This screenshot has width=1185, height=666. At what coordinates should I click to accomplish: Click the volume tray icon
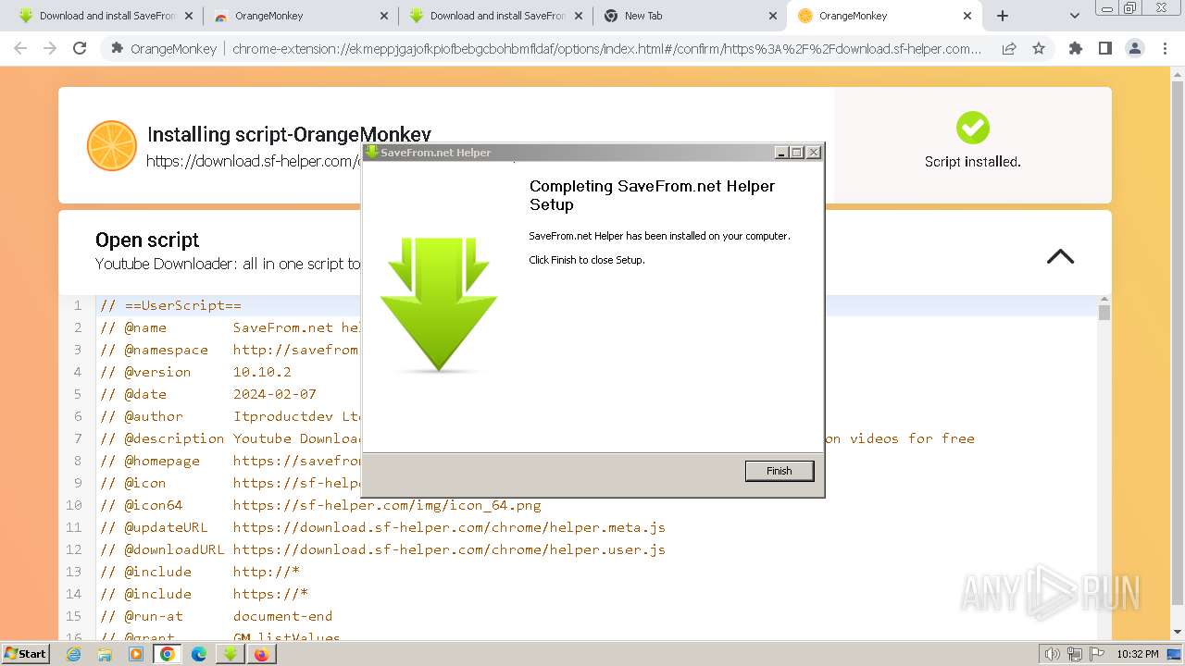click(x=1052, y=654)
